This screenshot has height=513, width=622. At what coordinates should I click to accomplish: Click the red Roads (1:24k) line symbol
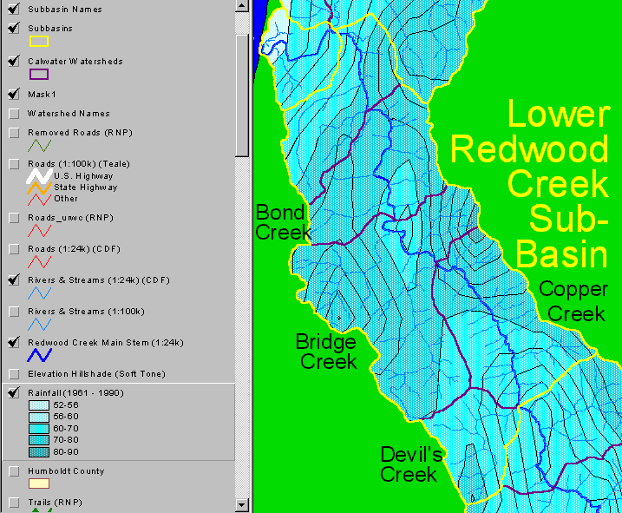click(x=39, y=262)
